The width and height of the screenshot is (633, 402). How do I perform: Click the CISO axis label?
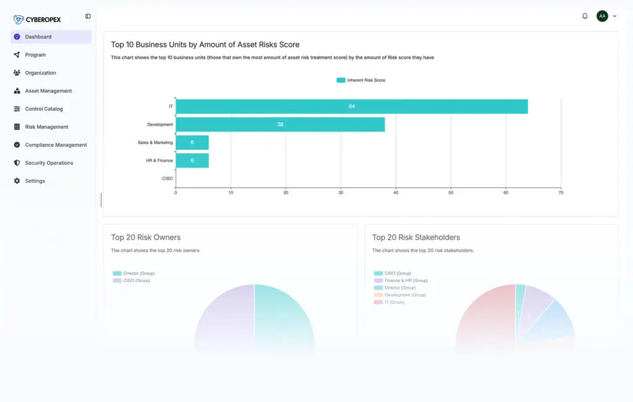[168, 179]
